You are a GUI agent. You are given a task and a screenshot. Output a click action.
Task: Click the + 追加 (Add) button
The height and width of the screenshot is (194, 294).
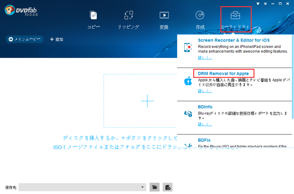coord(56,39)
